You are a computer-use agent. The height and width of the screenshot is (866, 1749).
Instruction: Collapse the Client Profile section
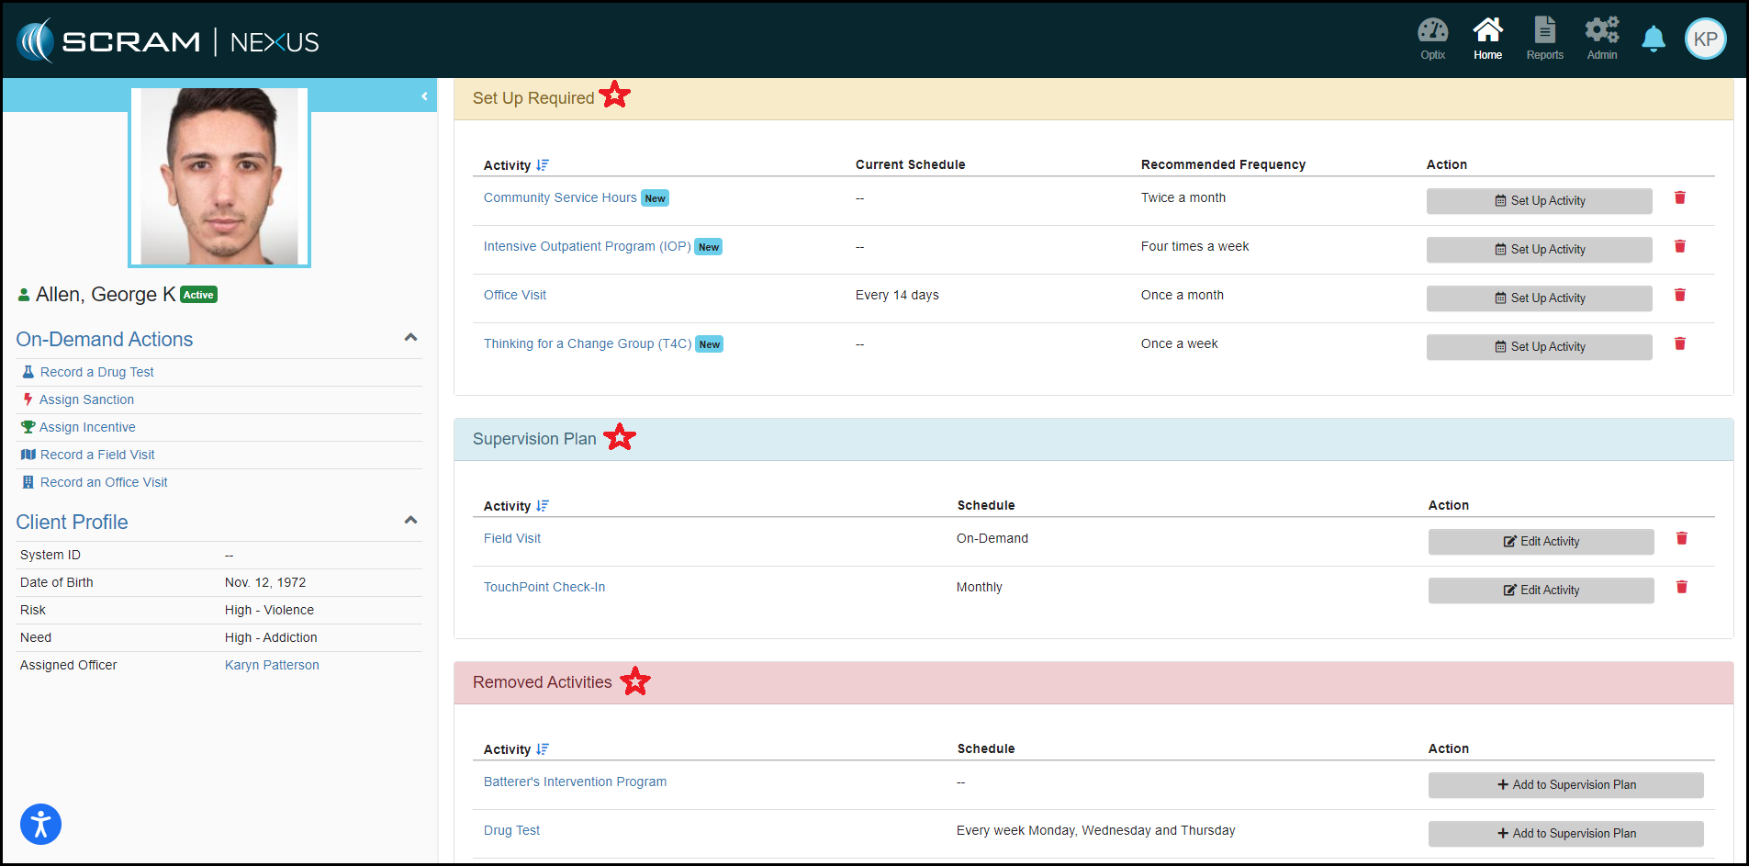[410, 521]
